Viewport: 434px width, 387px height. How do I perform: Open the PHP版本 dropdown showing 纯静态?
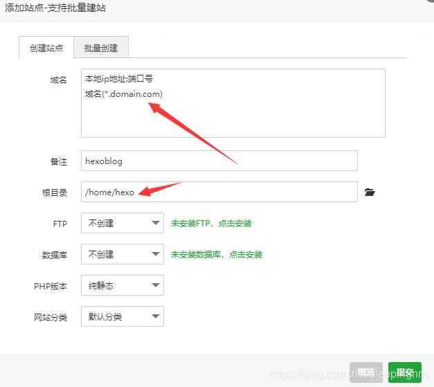(x=123, y=285)
